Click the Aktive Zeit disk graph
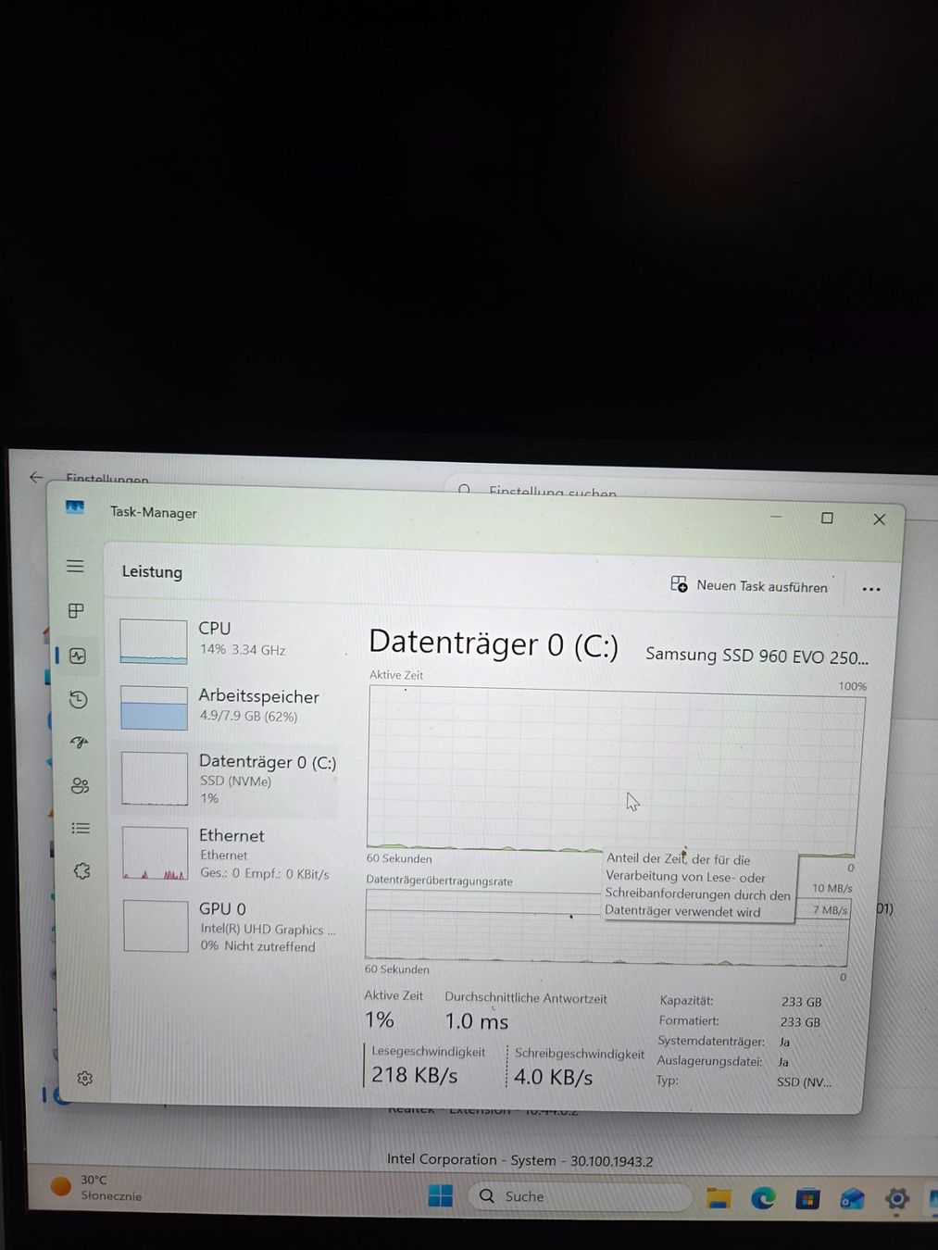The image size is (938, 1250). 615,770
